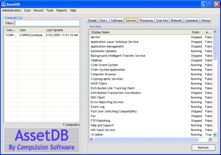Viewport: 221px width, 155px height.
Task: Select the Services tab
Action: coord(131,20)
